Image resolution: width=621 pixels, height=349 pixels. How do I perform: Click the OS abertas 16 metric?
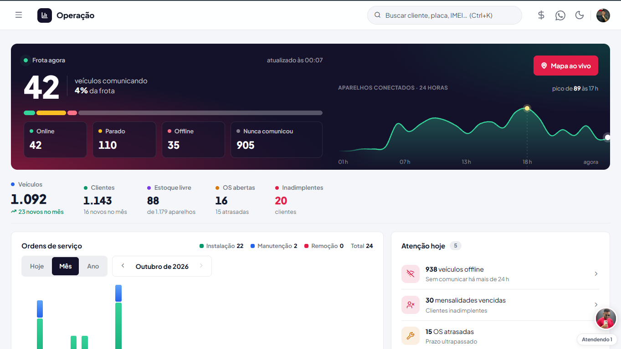pyautogui.click(x=235, y=200)
